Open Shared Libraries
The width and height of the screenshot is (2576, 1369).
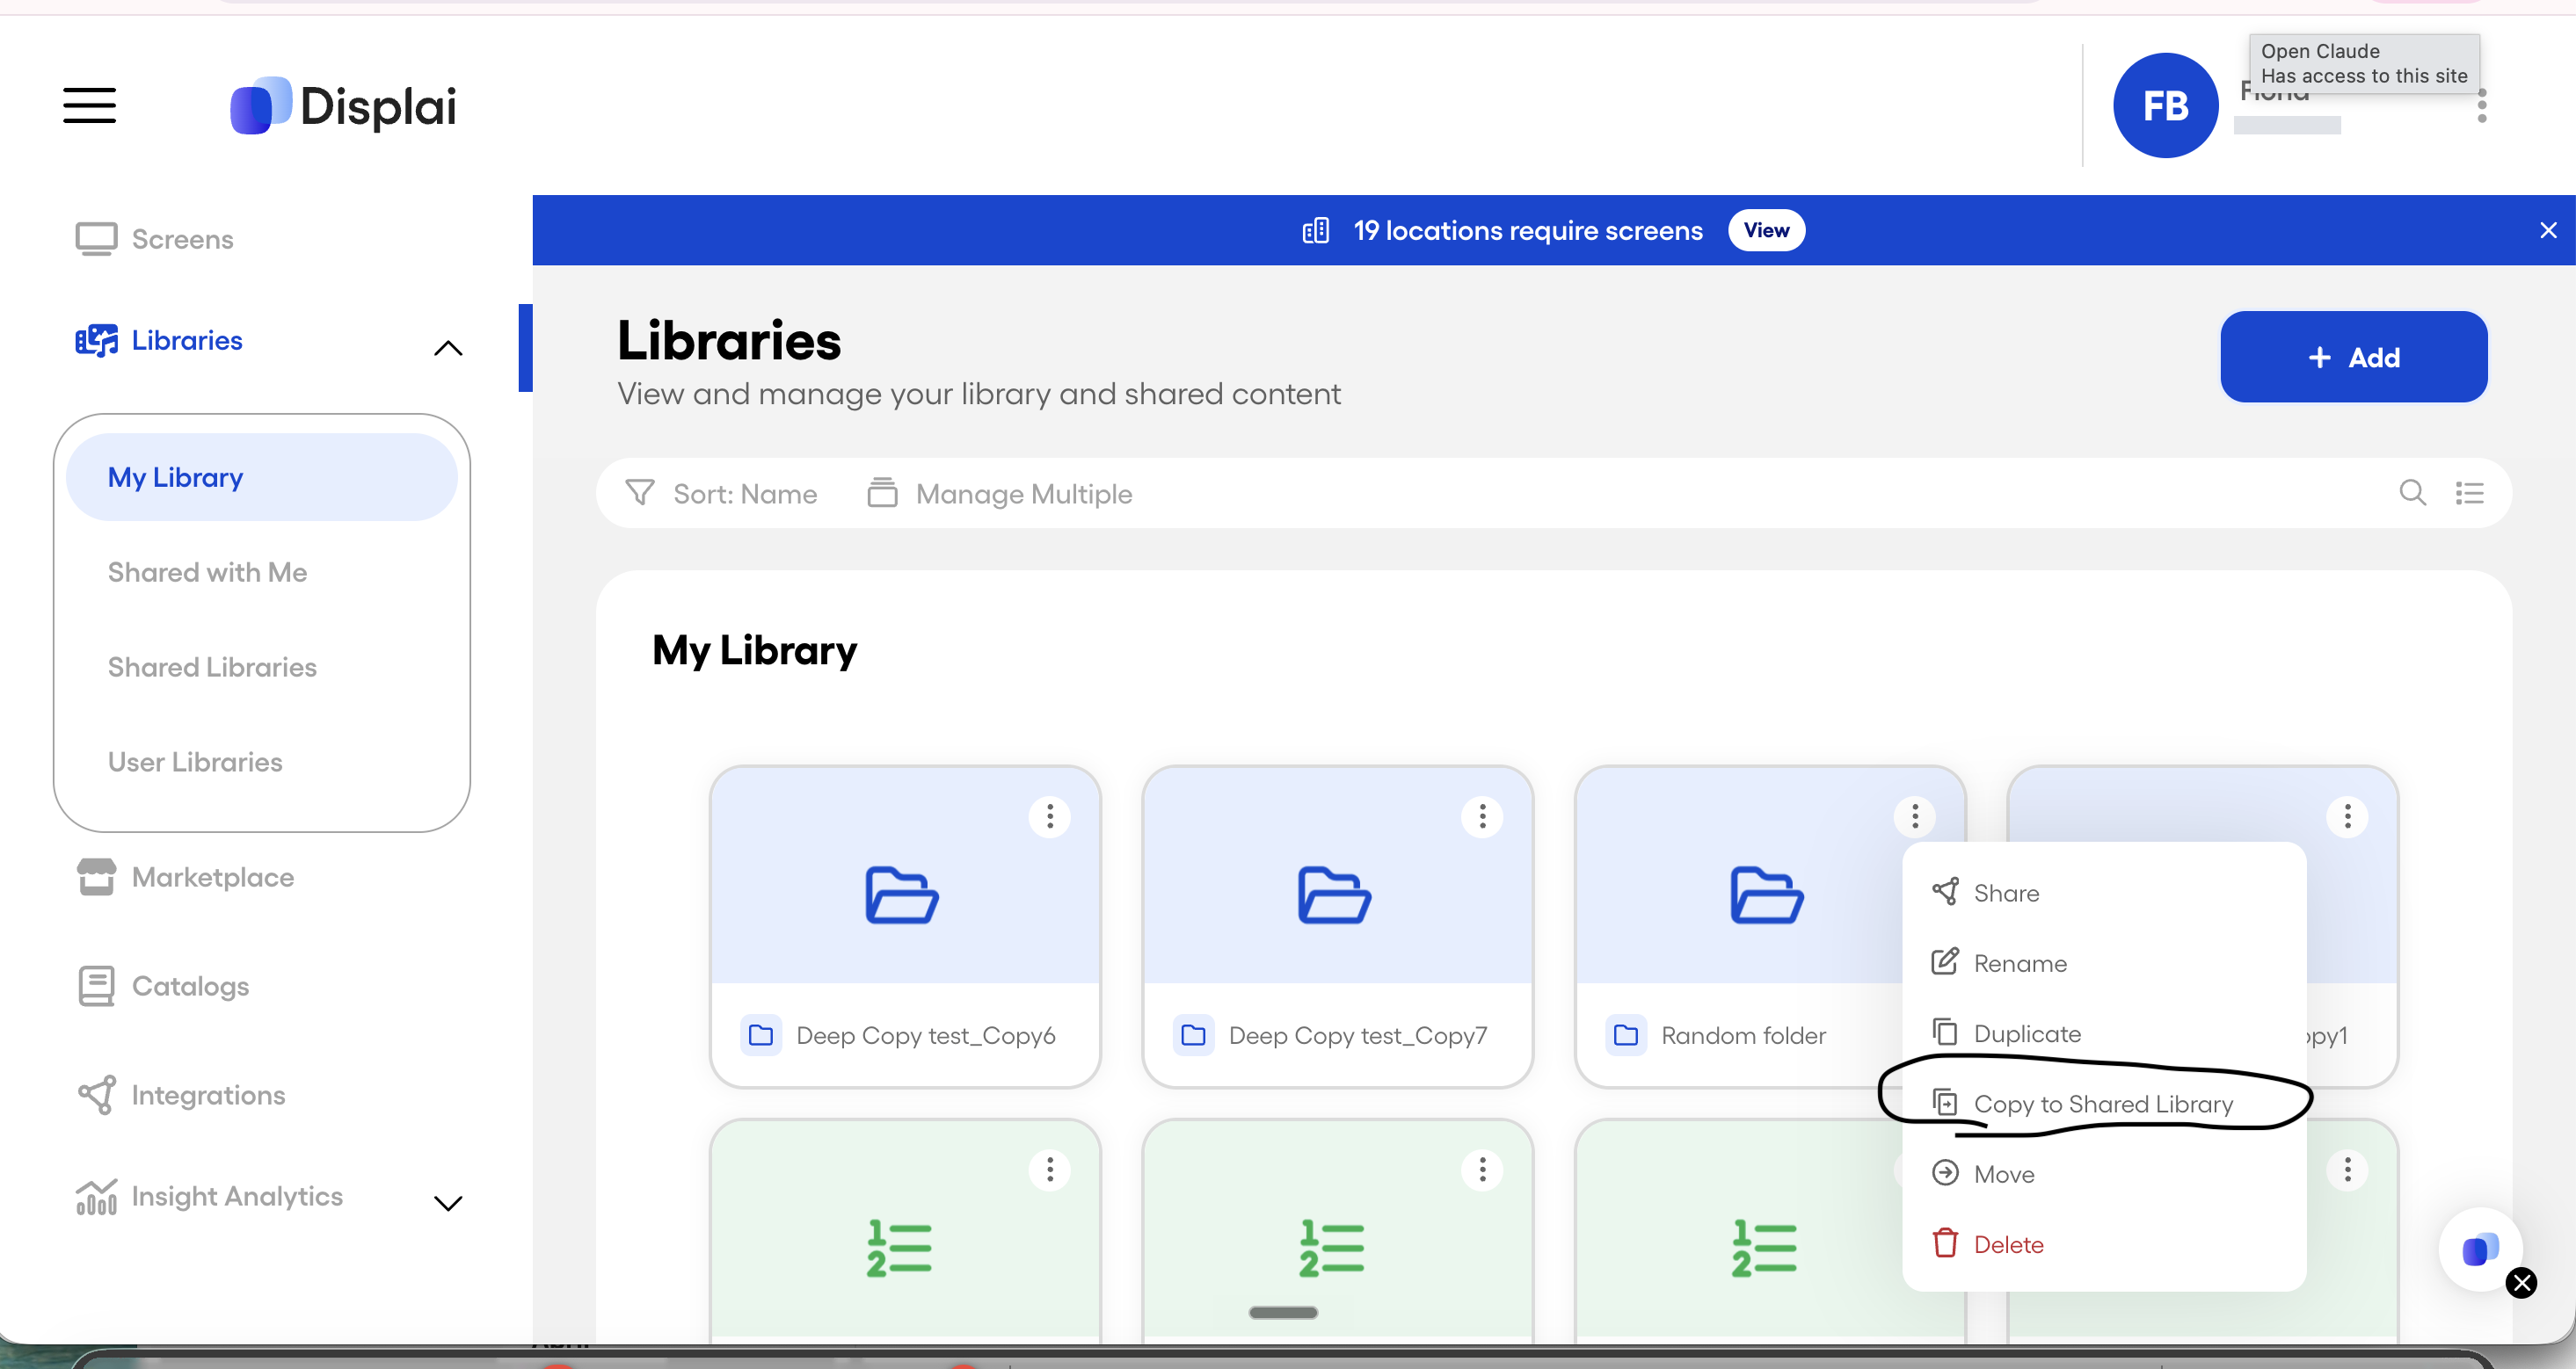point(212,668)
